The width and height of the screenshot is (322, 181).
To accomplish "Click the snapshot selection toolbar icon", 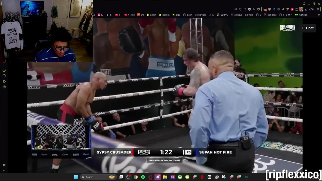I will [245, 9].
